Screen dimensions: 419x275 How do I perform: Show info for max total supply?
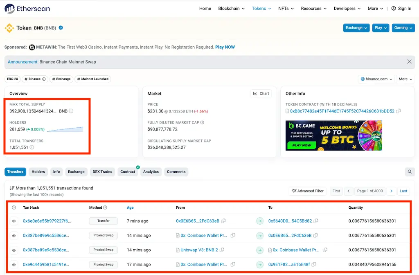click(71, 111)
